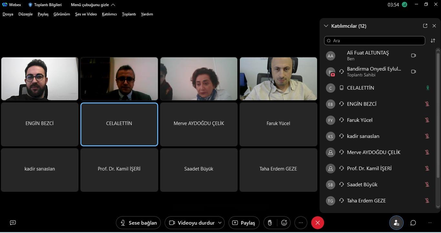Open the Katılımcı menu
Screen dimensions: 441x233
pos(109,14)
